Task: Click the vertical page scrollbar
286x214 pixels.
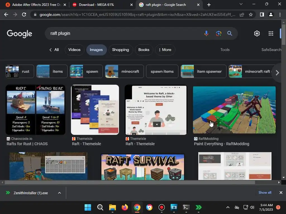Action: [283, 35]
